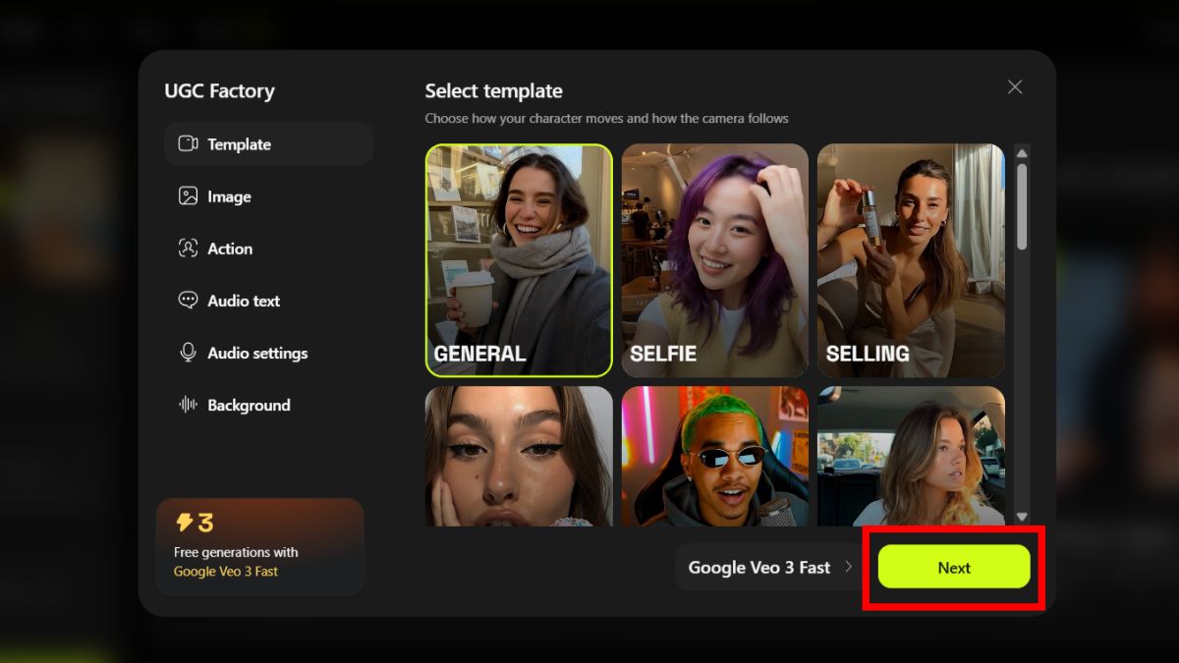This screenshot has height=663, width=1179.
Task: Click the lightning bolt credits icon
Action: click(184, 523)
